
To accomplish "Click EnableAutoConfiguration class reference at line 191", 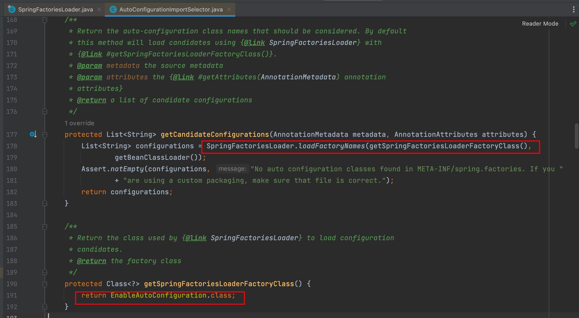I will (x=158, y=295).
